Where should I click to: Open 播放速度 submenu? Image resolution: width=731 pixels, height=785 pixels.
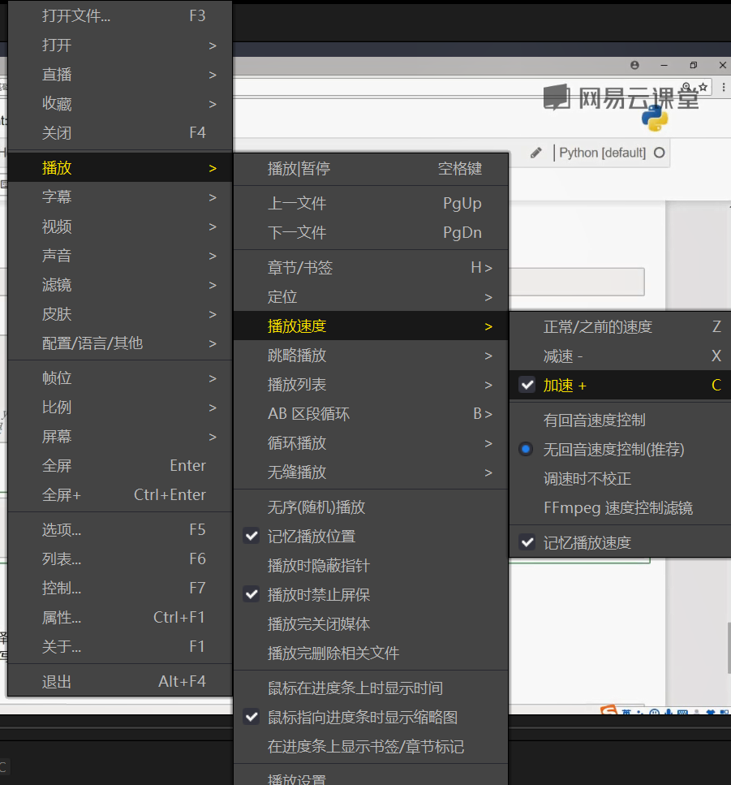[x=371, y=326]
